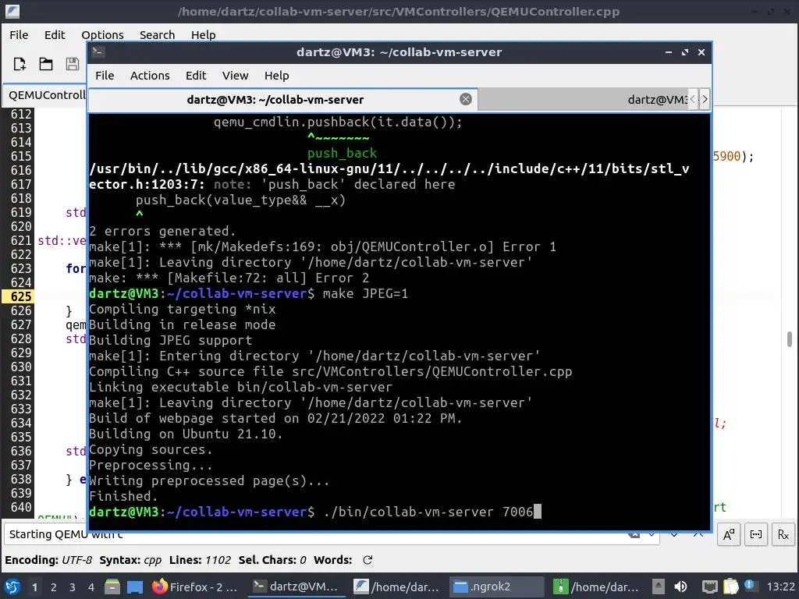
Task: Click the removable media eject tray icon
Action: pos(659,587)
